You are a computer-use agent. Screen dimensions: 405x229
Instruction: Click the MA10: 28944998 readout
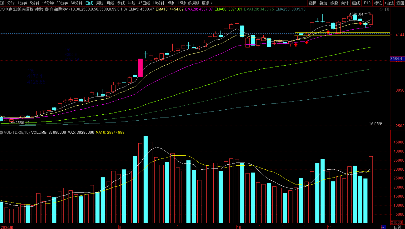pyautogui.click(x=110, y=132)
